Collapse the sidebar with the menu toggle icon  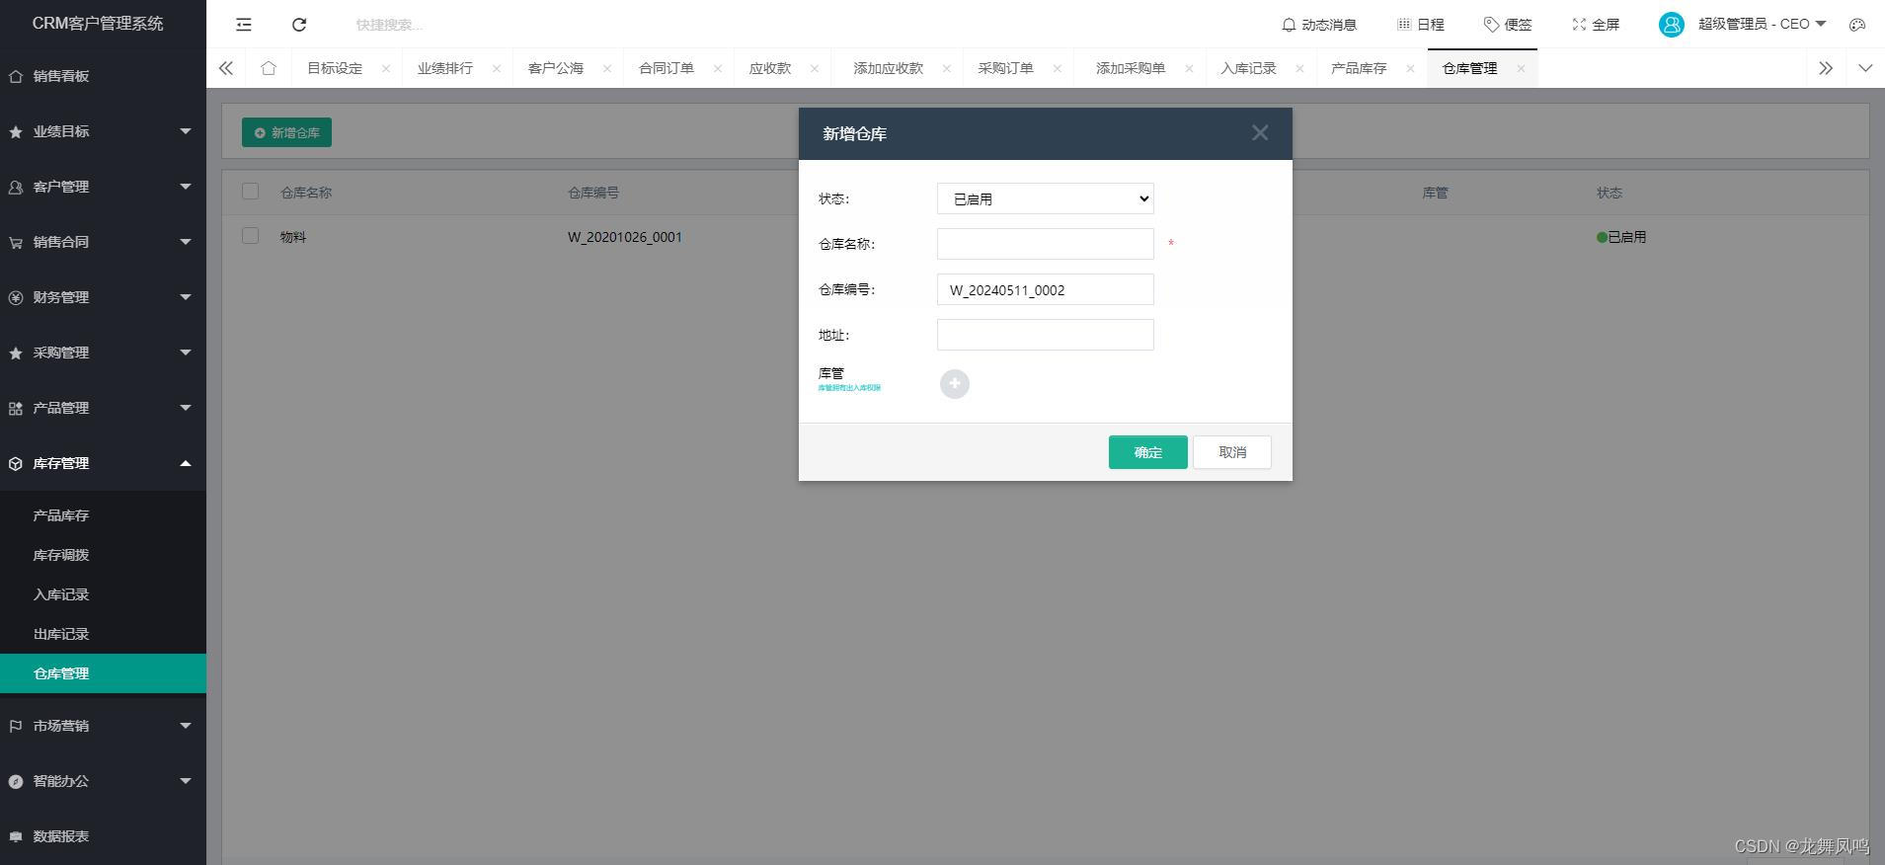[x=243, y=25]
